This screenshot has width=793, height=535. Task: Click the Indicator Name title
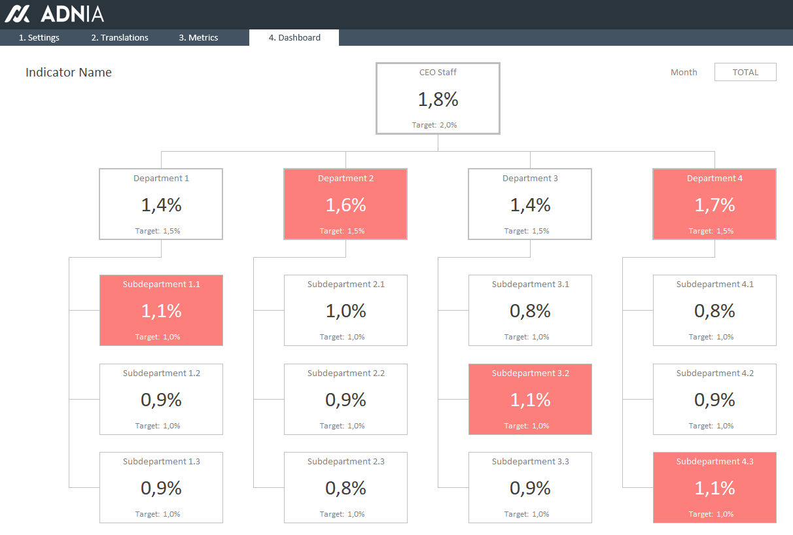(69, 73)
